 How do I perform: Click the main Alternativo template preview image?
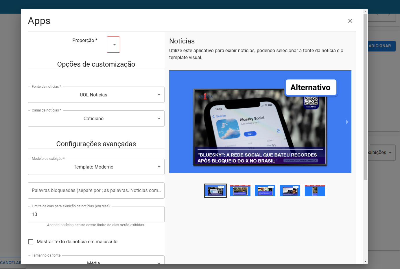[x=260, y=122]
